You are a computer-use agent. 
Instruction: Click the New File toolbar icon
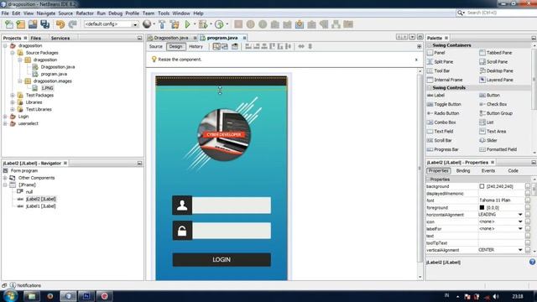pos(9,24)
